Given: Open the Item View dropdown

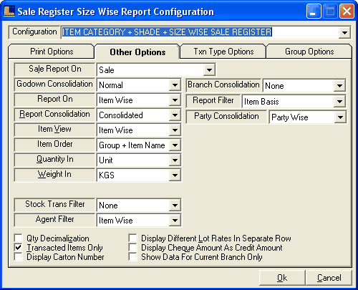Looking at the screenshot, I should pyautogui.click(x=175, y=130).
